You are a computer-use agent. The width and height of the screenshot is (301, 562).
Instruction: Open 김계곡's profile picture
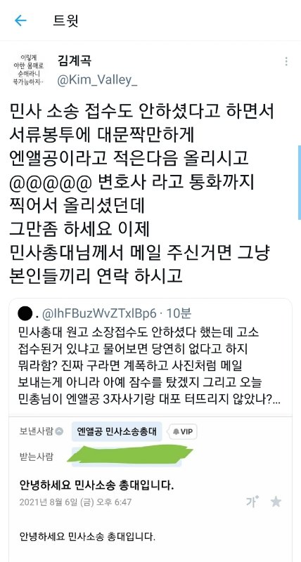click(27, 70)
